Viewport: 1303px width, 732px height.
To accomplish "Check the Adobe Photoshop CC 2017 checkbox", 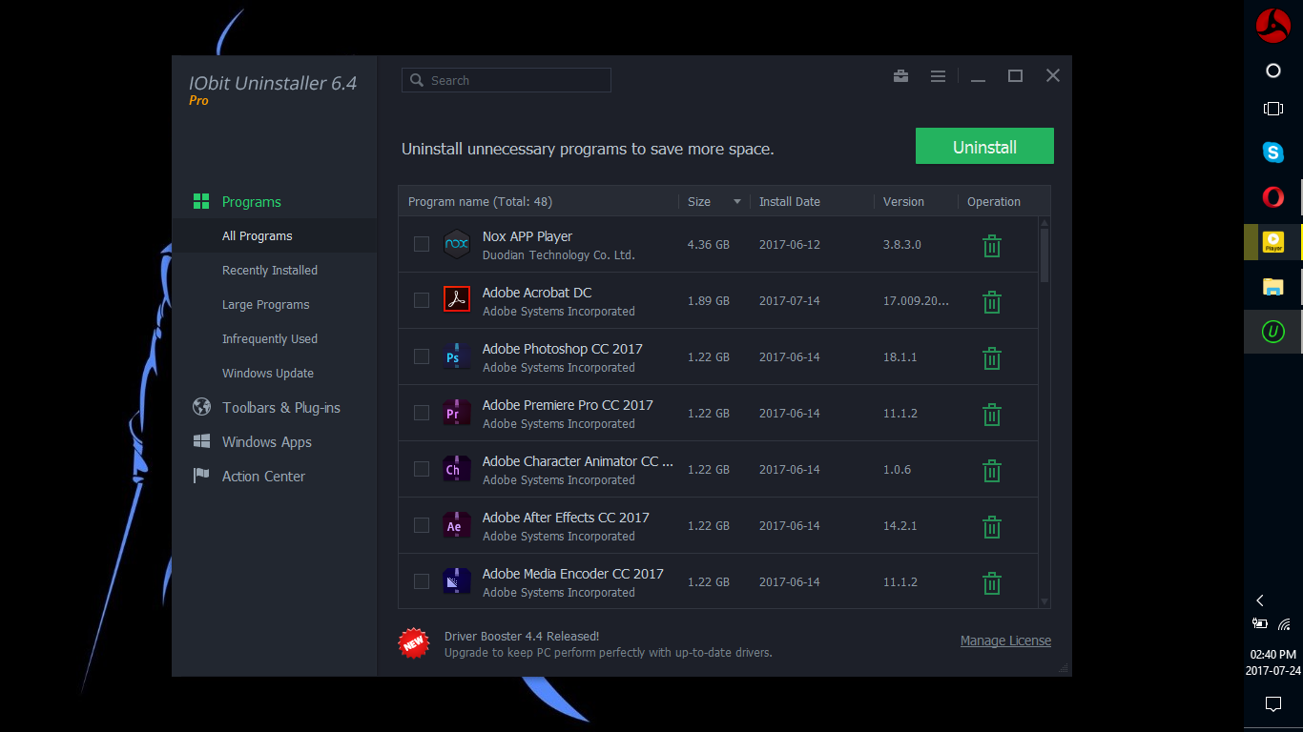I will click(x=421, y=356).
